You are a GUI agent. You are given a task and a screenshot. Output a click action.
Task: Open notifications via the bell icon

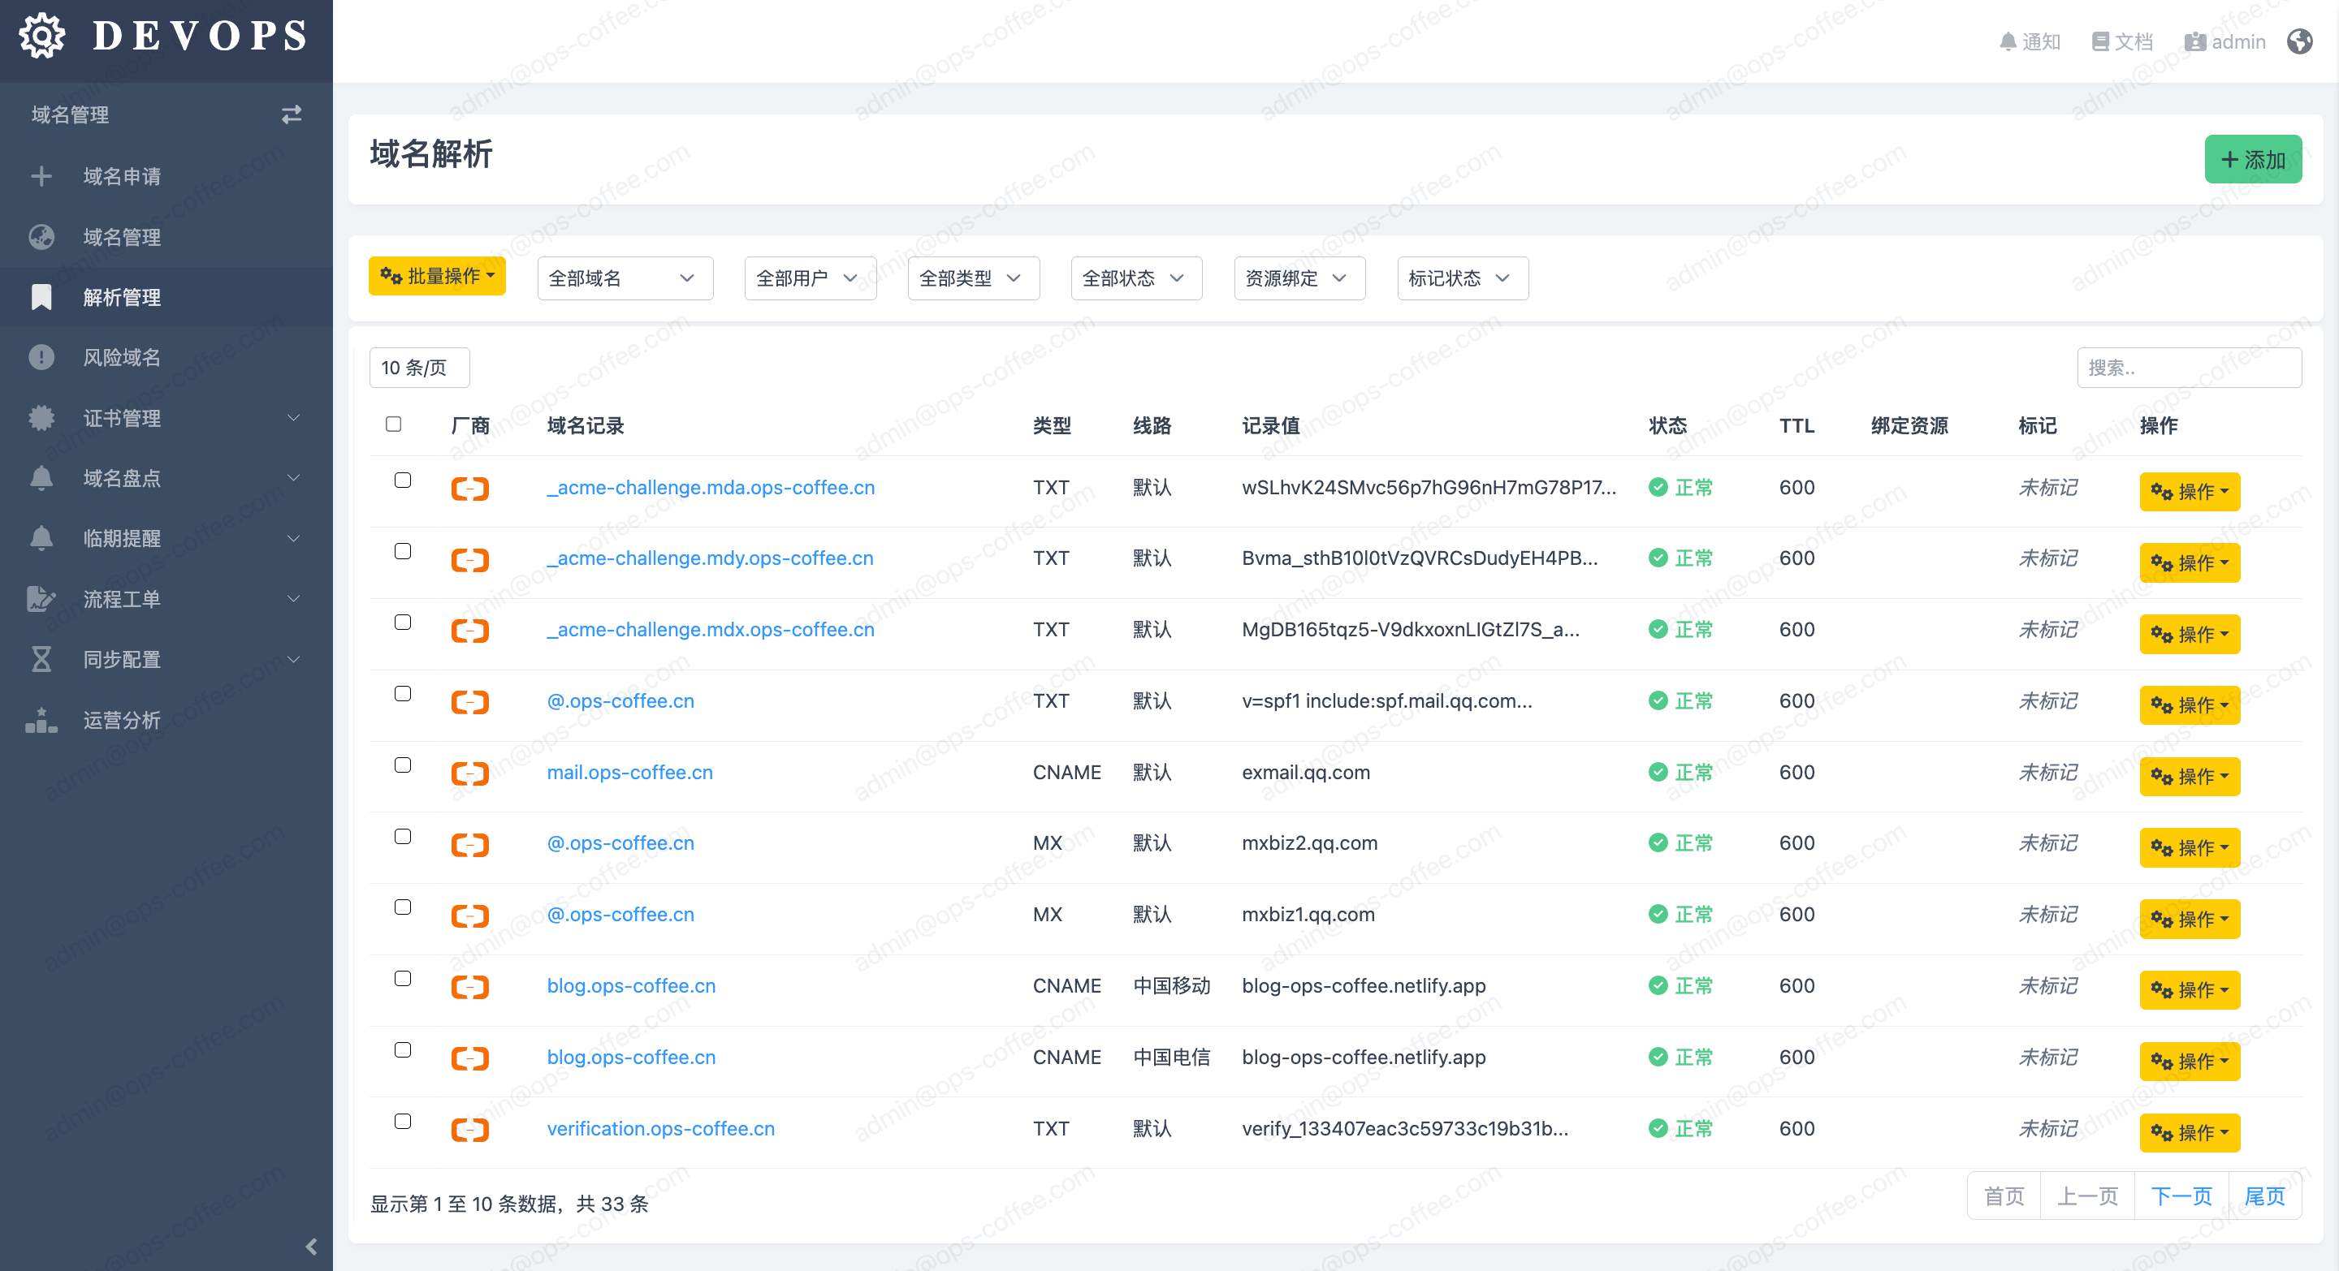(2008, 41)
